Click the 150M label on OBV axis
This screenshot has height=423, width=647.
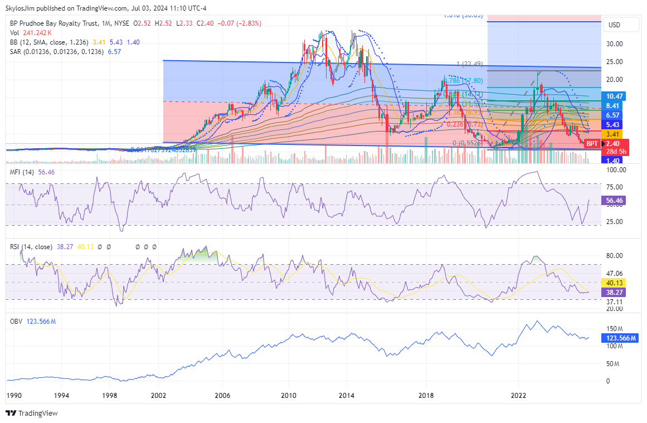coord(615,329)
